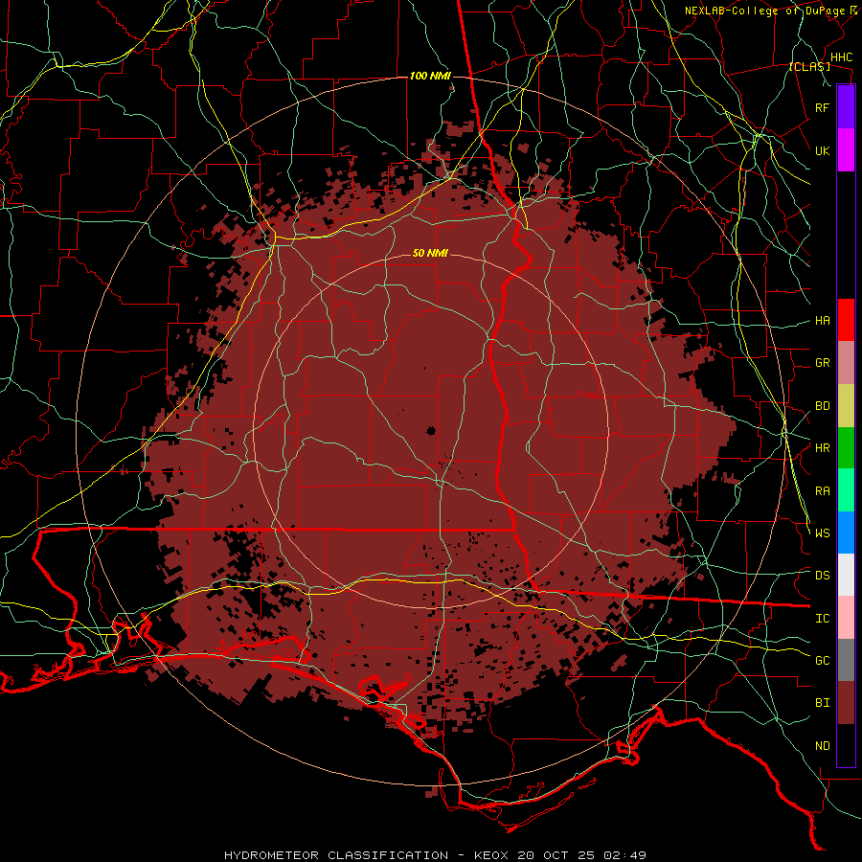The width and height of the screenshot is (862, 862).
Task: Click the BD legend label
Action: click(x=822, y=406)
